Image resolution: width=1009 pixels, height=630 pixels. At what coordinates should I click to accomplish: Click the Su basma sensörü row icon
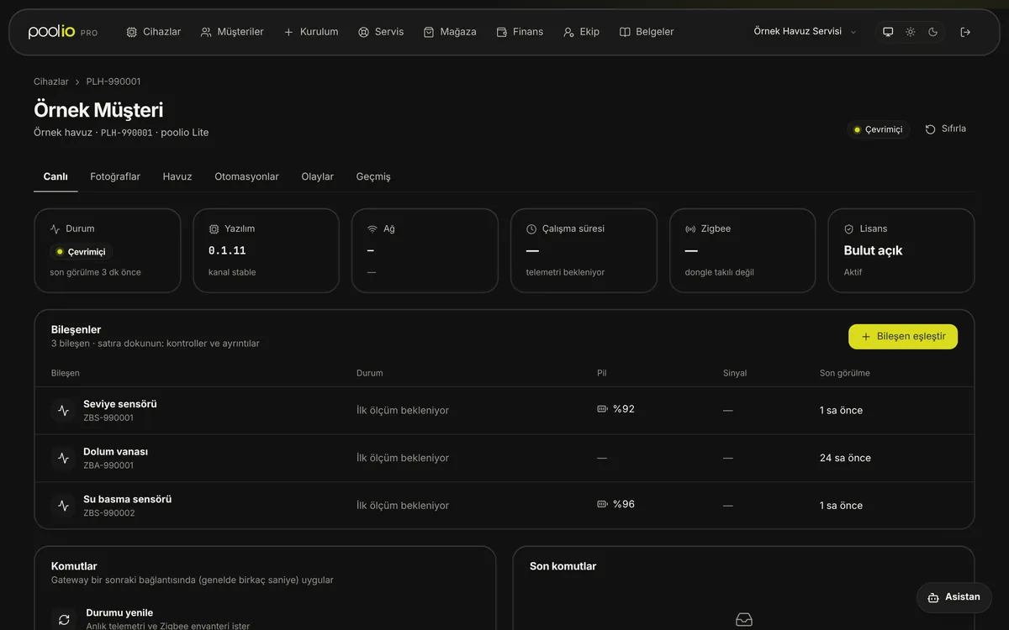coord(63,506)
